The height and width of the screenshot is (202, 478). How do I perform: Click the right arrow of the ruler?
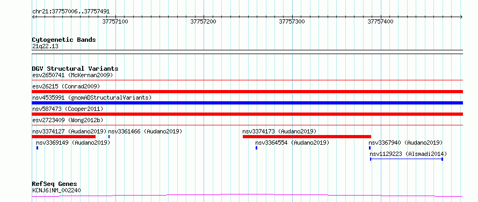461,17
